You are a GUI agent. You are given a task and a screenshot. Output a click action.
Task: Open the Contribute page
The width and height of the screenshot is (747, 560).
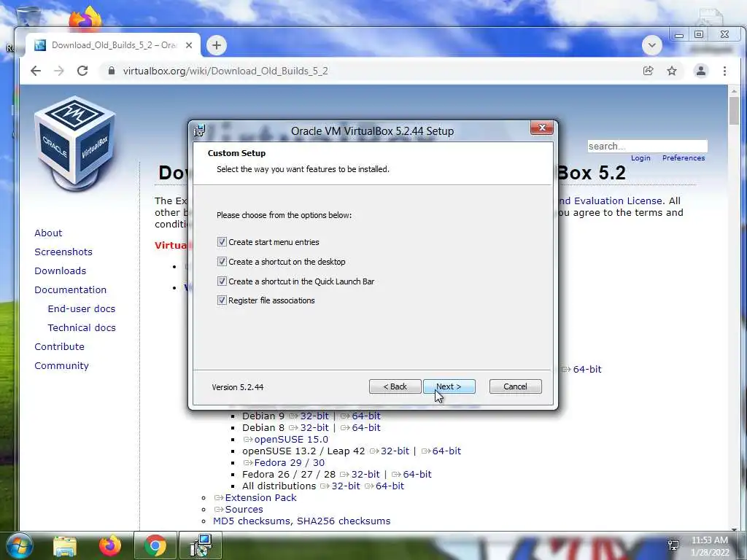coord(59,346)
